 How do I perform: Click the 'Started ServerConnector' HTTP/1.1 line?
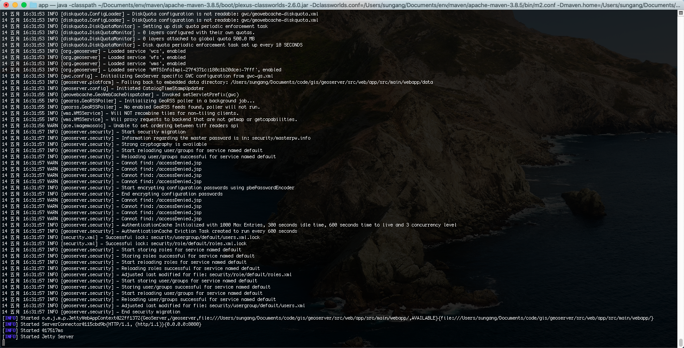pyautogui.click(x=111, y=324)
